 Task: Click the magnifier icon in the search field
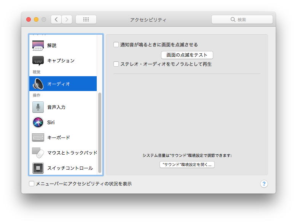[233, 19]
